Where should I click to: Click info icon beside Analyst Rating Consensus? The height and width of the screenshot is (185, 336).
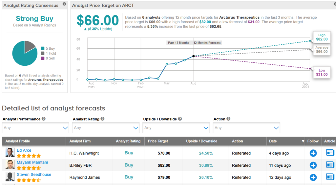(x=64, y=4)
